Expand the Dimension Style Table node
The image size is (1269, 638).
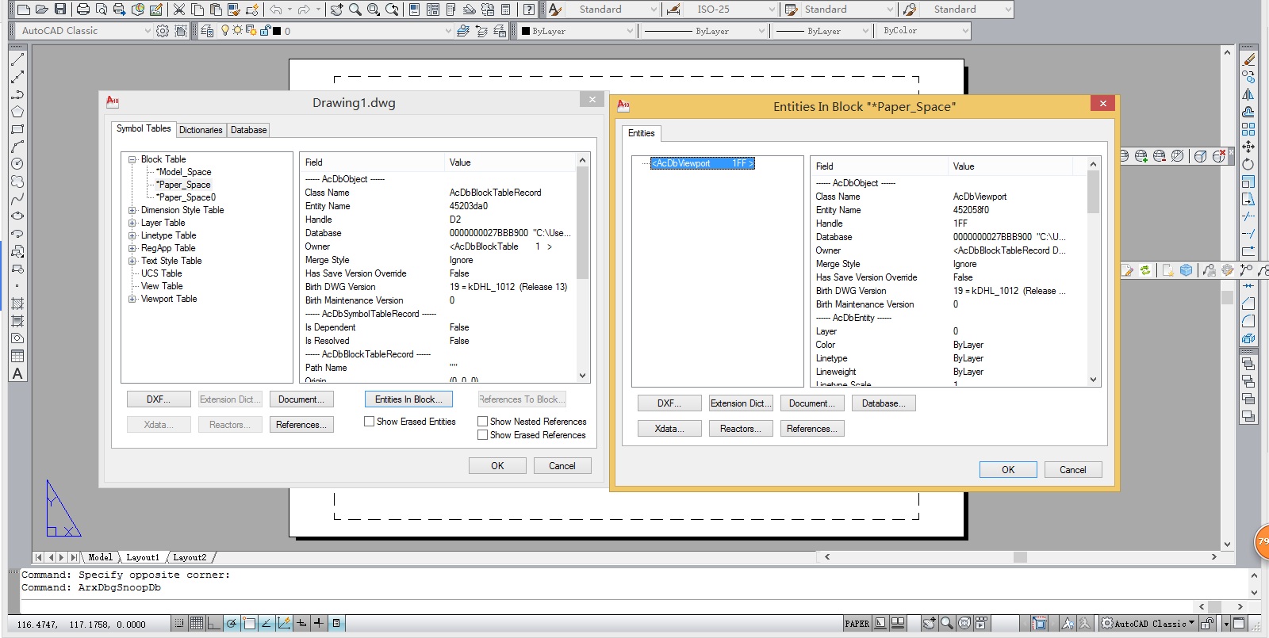click(x=132, y=210)
